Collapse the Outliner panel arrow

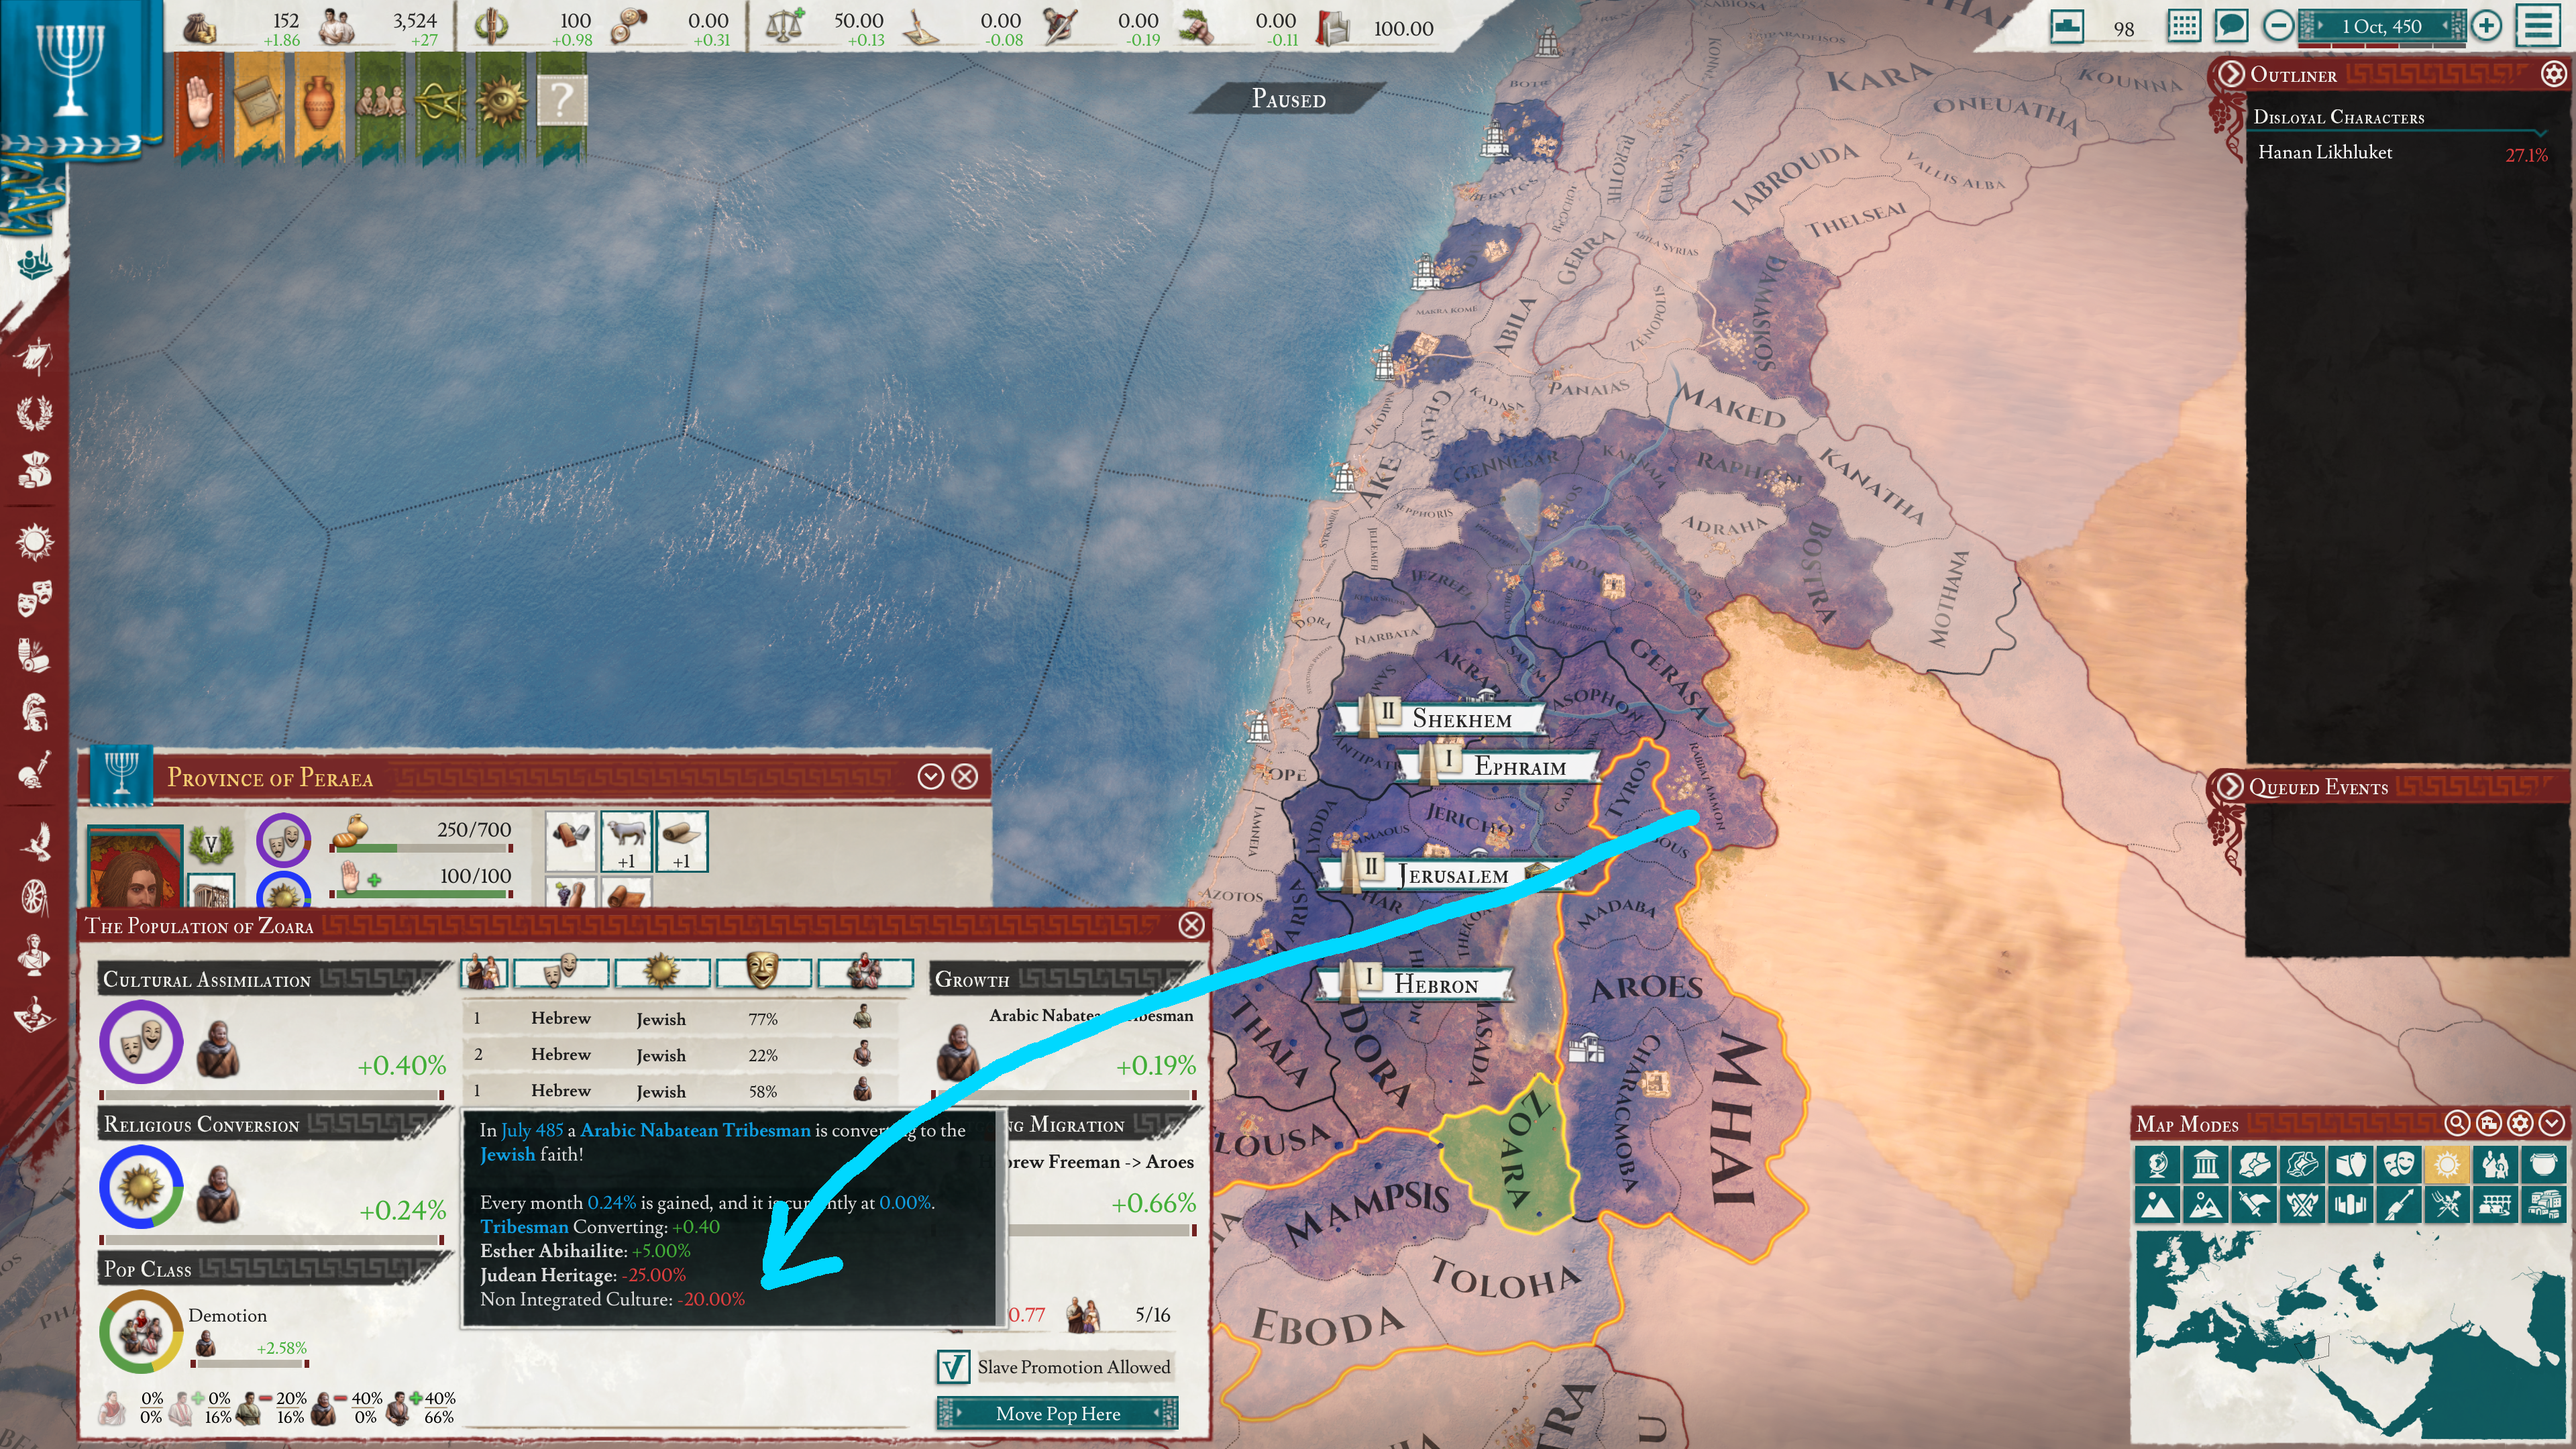pos(2231,74)
